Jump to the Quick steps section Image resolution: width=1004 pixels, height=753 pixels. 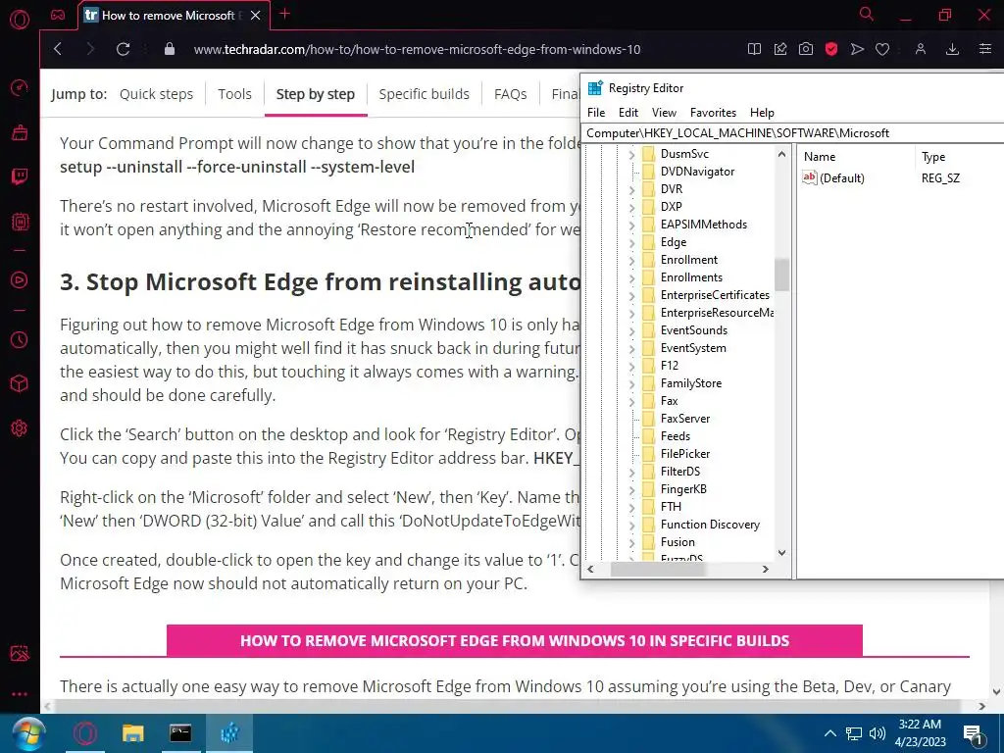156,94
